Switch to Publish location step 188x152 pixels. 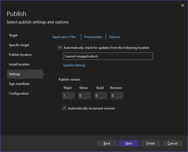click(20, 55)
